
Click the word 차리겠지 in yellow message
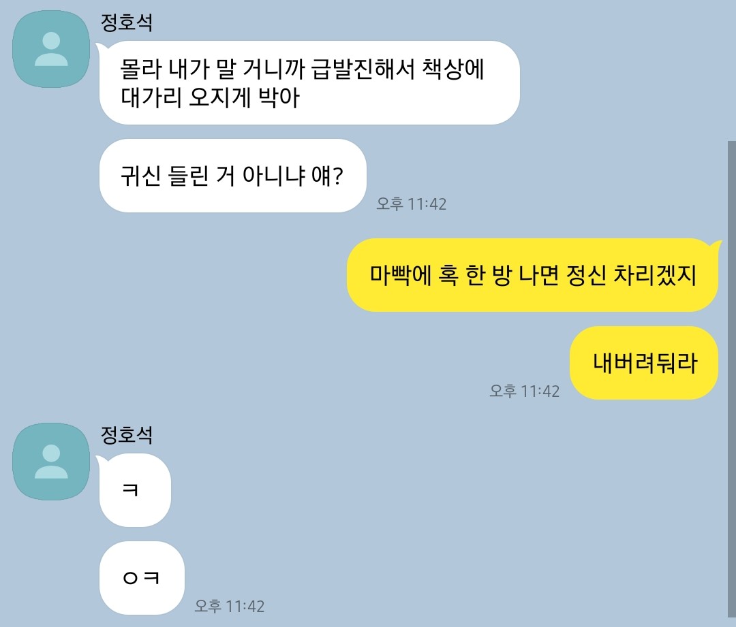[656, 275]
